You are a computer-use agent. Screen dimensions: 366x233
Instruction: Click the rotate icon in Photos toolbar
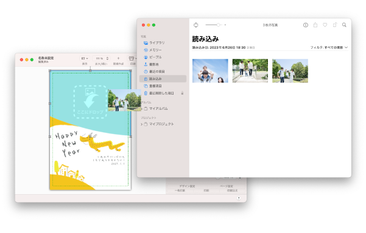[335, 25]
